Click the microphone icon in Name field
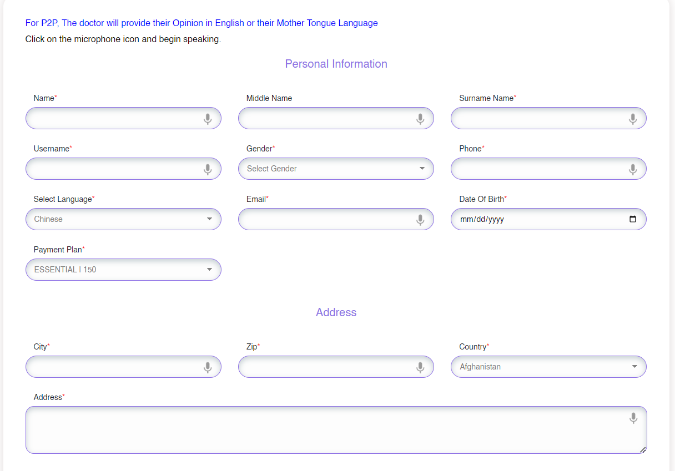Screen dimensions: 675x471 208,119
